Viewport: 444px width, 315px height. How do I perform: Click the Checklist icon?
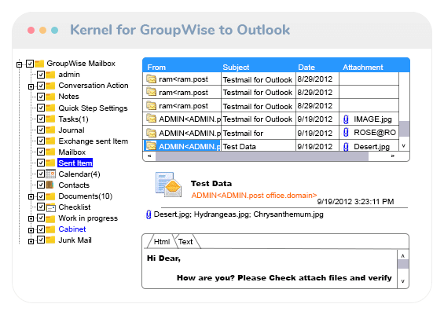tap(50, 207)
